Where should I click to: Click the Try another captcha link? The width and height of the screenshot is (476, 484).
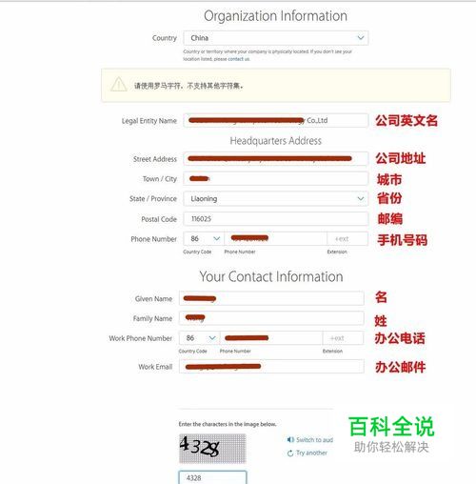click(311, 453)
